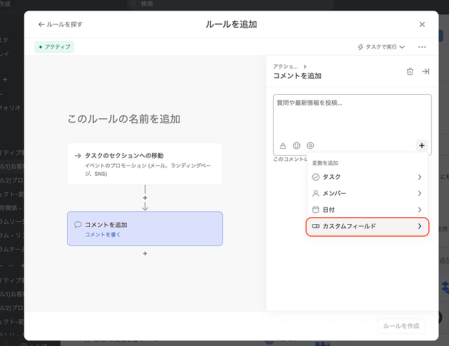
Task: Add a step between trigger and action
Action: (145, 198)
